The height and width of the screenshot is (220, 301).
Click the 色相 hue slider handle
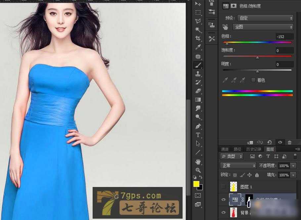tap(227, 44)
